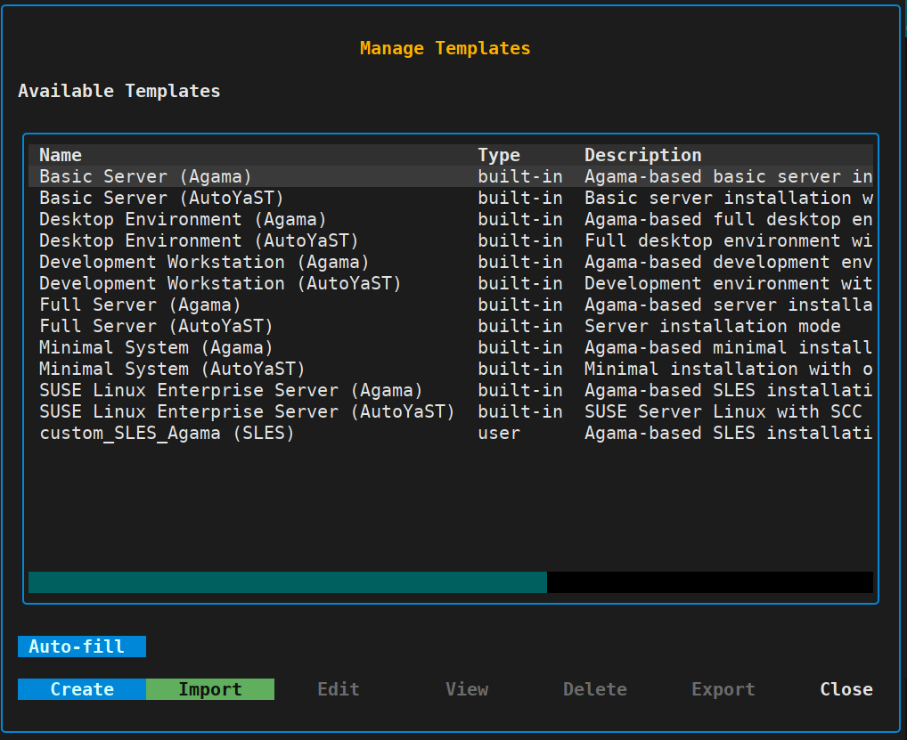Click the View button

(x=466, y=688)
